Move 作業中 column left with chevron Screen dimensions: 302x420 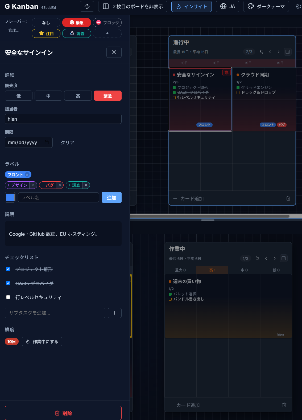click(x=266, y=258)
